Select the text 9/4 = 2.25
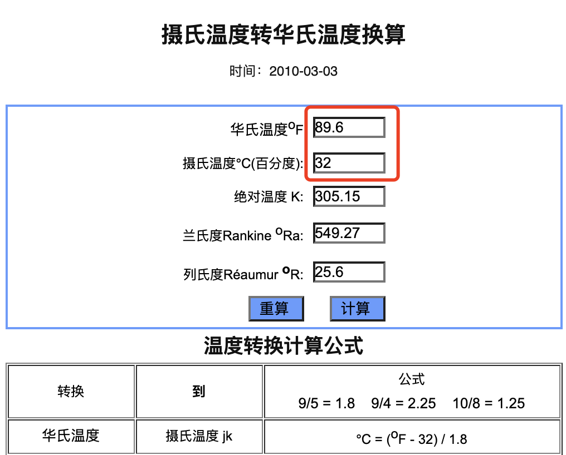The height and width of the screenshot is (455, 566). click(403, 403)
